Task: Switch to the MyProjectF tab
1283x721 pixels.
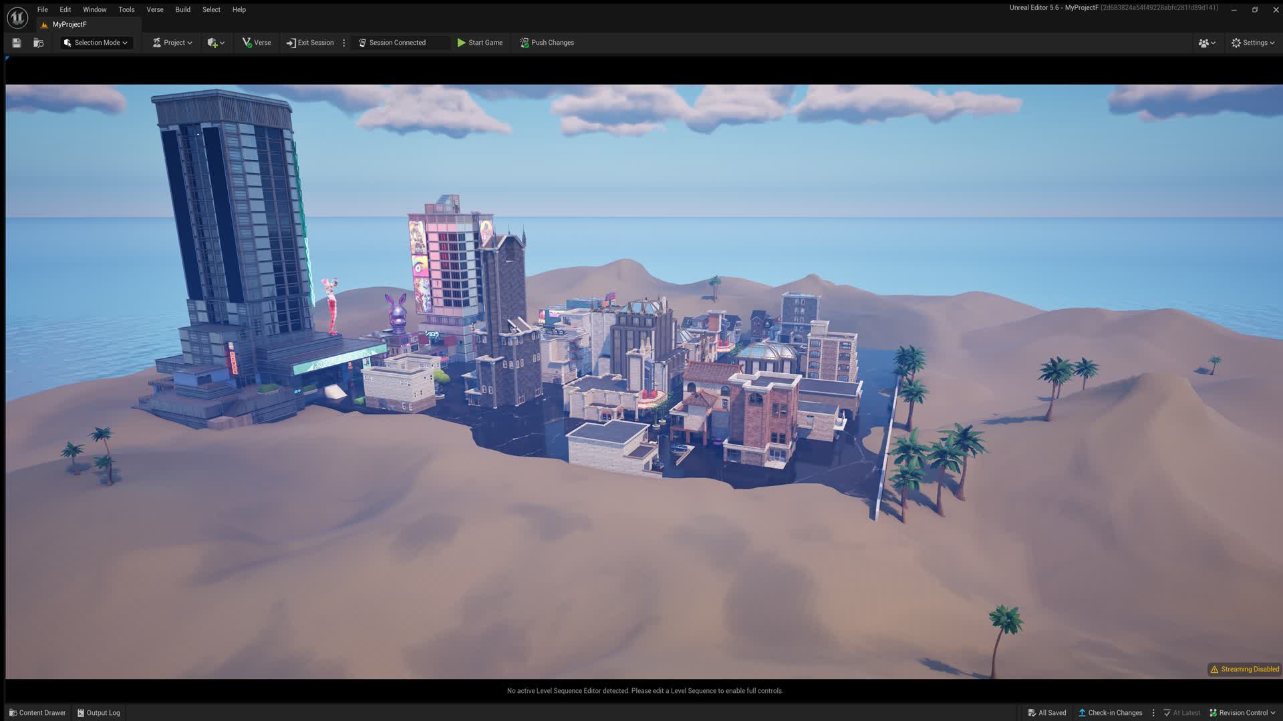Action: point(69,24)
